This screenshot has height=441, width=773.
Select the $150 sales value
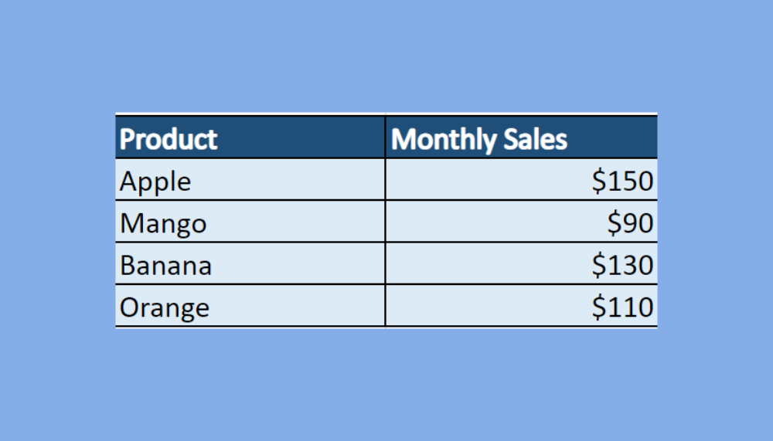623,181
